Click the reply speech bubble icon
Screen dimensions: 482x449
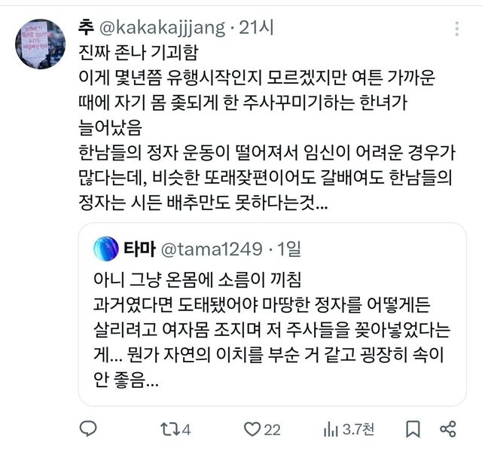(88, 429)
